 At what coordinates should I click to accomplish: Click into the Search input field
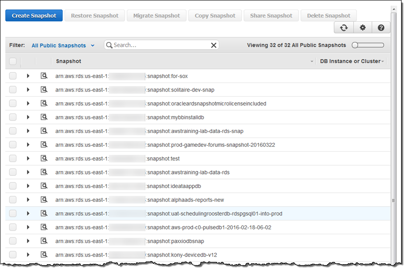pyautogui.click(x=161, y=45)
